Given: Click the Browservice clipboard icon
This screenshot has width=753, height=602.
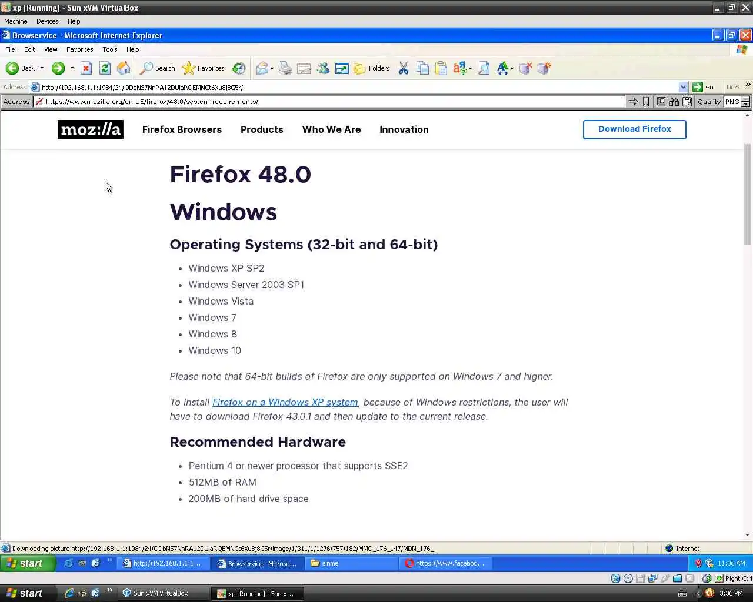Looking at the screenshot, I should 687,102.
